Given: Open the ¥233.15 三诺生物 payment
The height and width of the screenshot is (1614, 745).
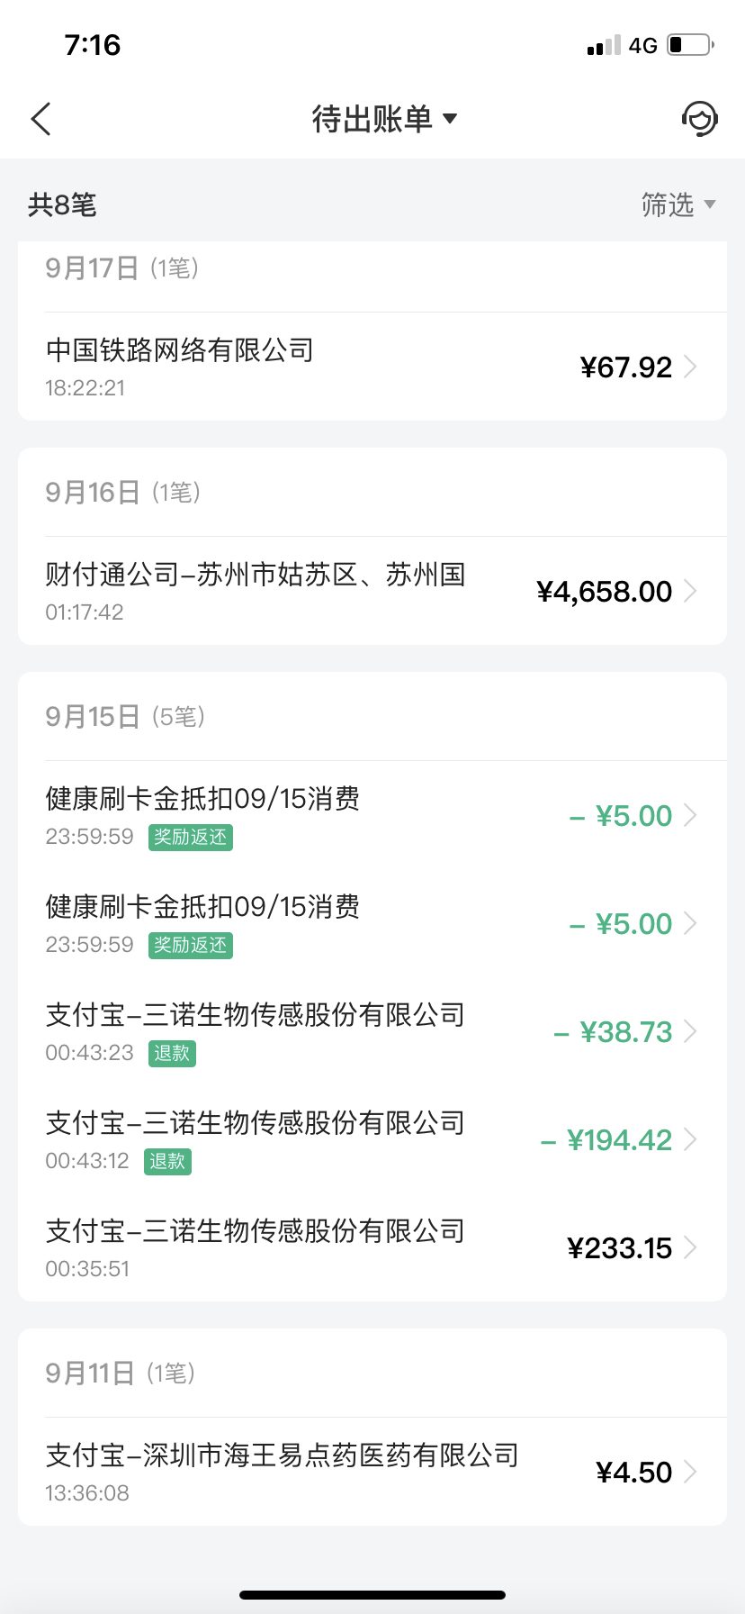Looking at the screenshot, I should (x=372, y=1247).
